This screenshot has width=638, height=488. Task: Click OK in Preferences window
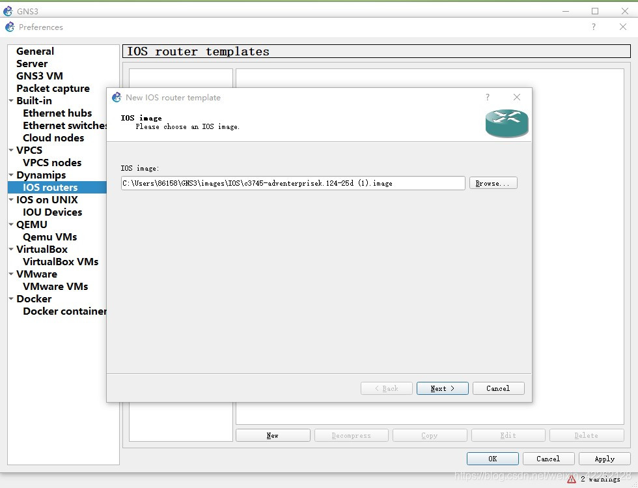click(x=493, y=459)
